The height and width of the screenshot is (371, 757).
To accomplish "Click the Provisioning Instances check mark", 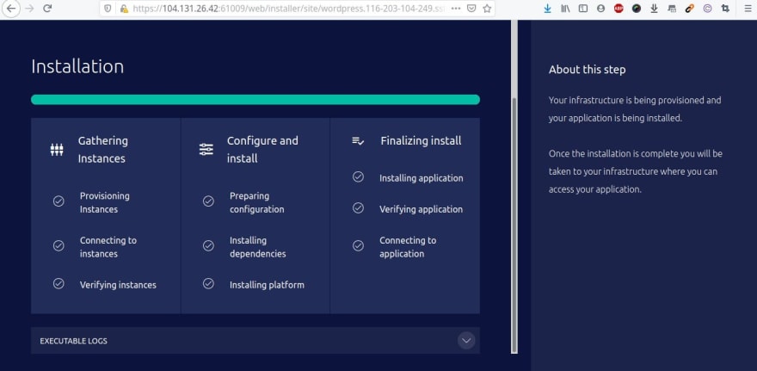I will (x=58, y=201).
